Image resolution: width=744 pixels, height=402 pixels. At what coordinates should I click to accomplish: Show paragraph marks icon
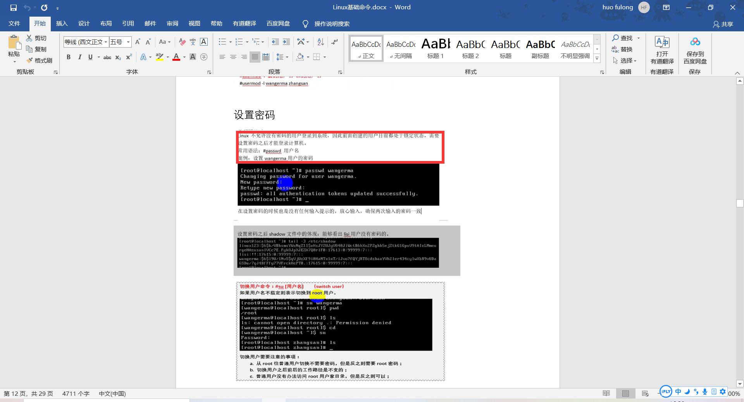tap(335, 42)
